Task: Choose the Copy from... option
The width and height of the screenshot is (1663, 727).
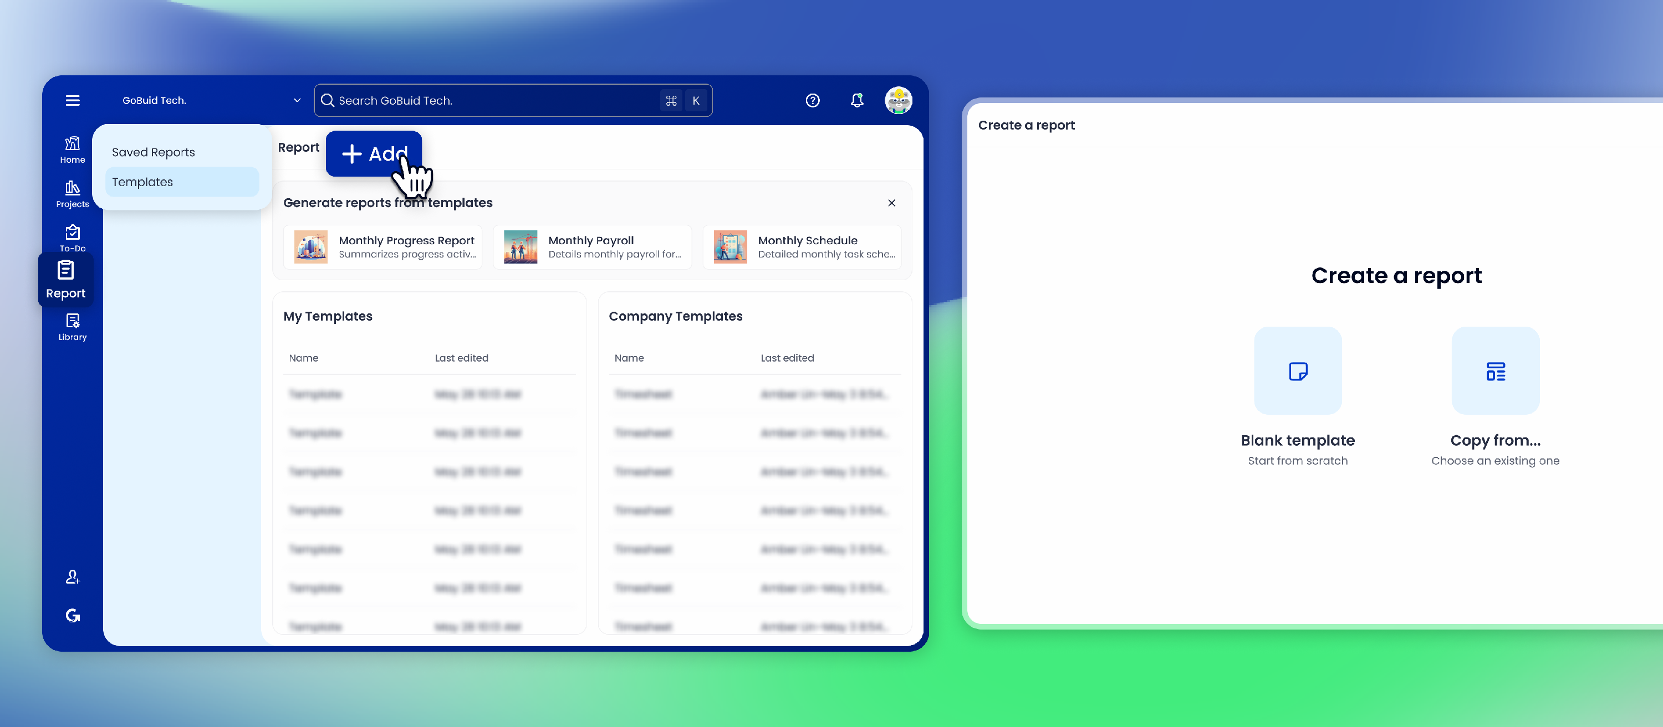Action: 1495,396
